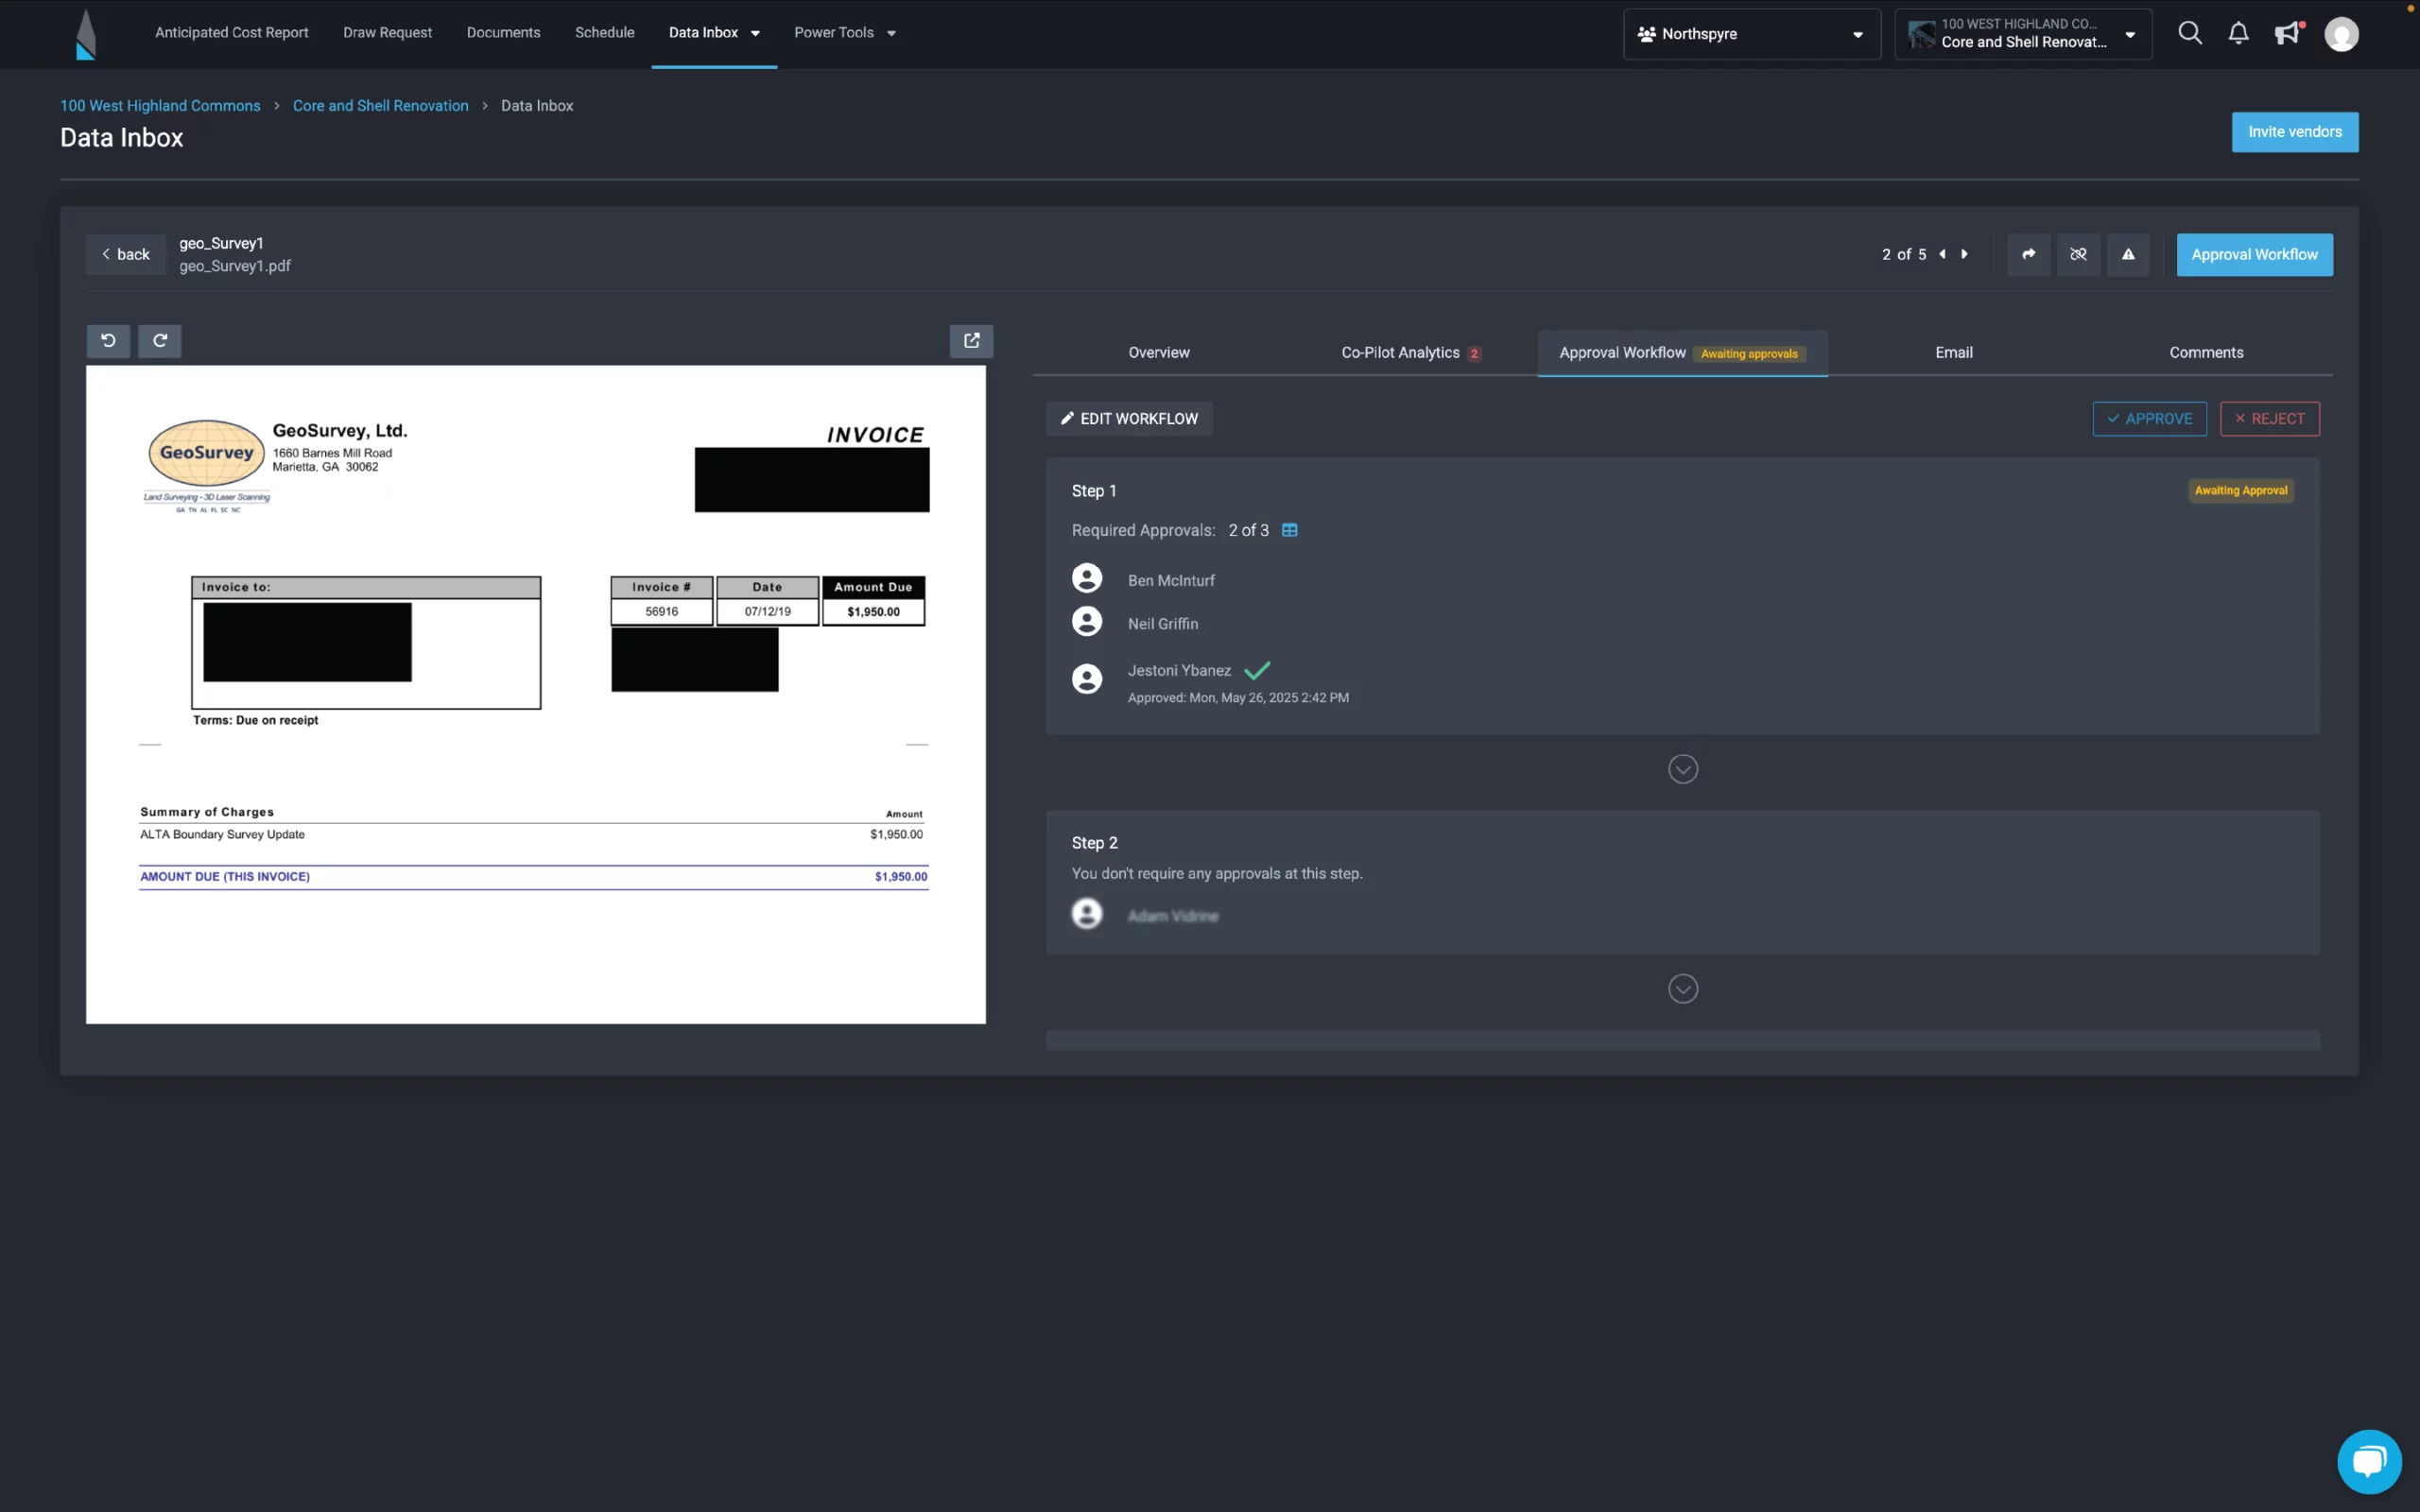This screenshot has width=2420, height=1512.
Task: Click the warning triangle icon button
Action: click(x=2128, y=255)
